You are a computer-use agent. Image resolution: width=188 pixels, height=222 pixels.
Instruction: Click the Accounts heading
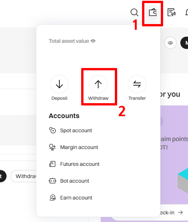(x=64, y=116)
